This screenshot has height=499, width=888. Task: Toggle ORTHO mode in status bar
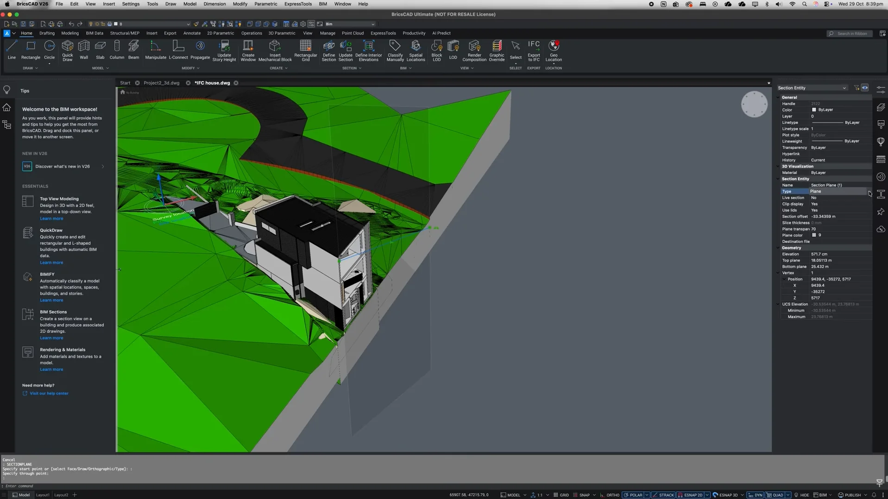612,495
